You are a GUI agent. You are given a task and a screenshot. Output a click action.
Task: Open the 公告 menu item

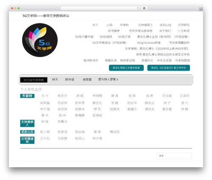(109, 25)
